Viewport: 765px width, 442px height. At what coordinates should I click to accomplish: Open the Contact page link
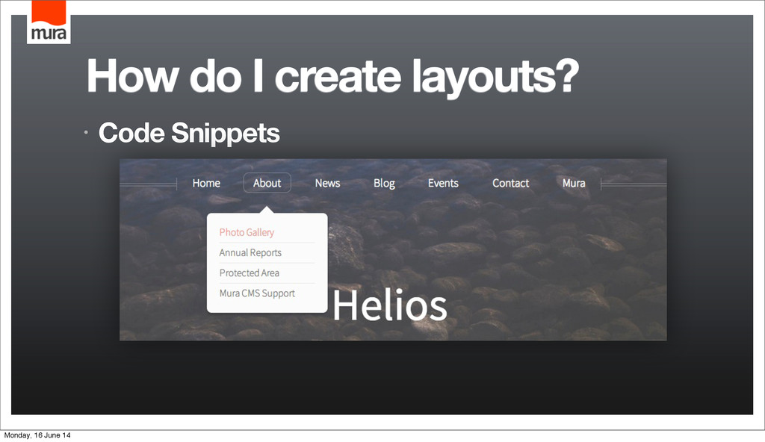coord(510,183)
